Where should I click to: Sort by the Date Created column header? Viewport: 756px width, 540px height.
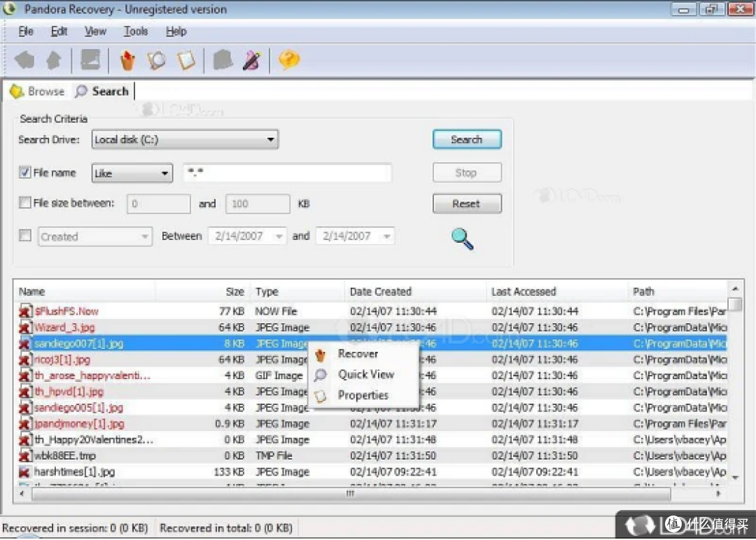[416, 292]
